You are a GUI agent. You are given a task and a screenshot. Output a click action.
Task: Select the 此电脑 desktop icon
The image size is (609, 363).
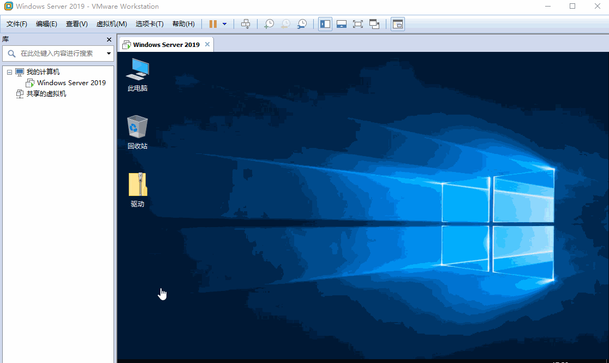pyautogui.click(x=138, y=75)
